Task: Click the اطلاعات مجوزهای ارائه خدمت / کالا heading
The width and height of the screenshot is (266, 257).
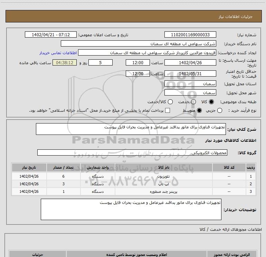Action: (x=230, y=229)
